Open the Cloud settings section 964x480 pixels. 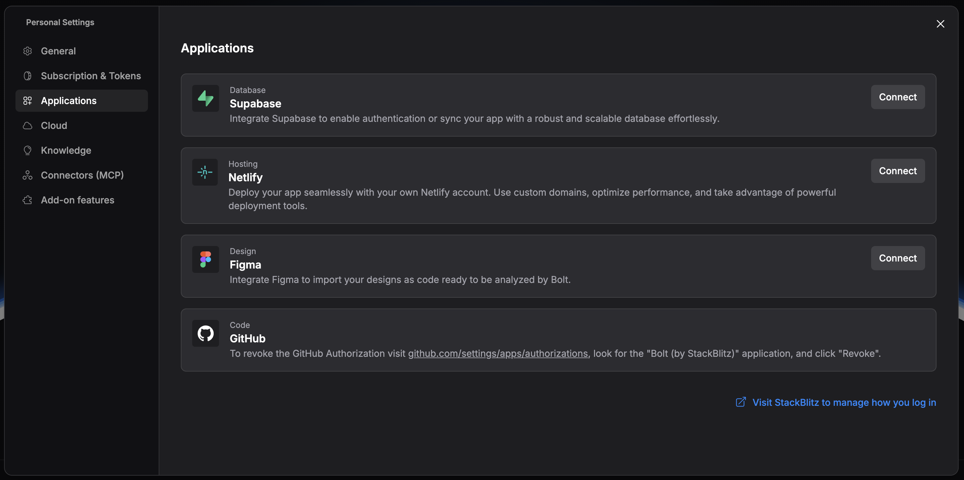54,126
